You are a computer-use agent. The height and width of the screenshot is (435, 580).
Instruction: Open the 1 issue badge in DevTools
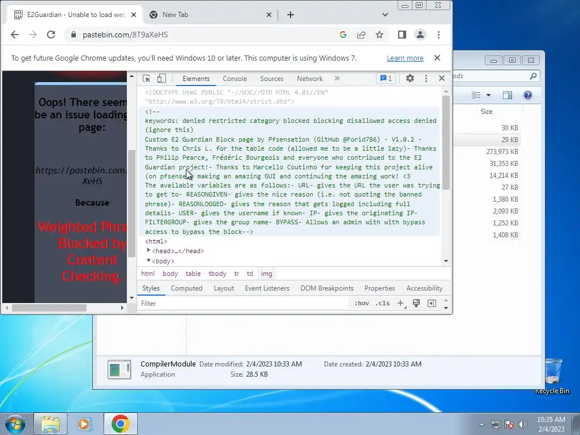386,78
